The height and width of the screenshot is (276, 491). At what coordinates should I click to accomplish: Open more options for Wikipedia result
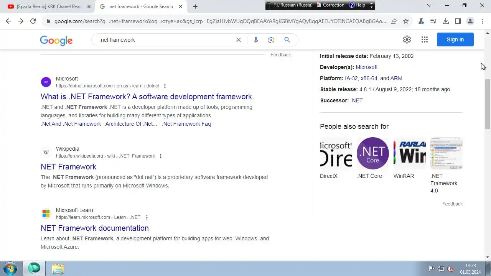point(161,156)
